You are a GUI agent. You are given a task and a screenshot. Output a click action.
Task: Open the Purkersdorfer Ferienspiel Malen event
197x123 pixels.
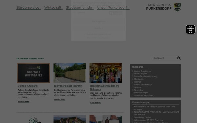(x=156, y=113)
